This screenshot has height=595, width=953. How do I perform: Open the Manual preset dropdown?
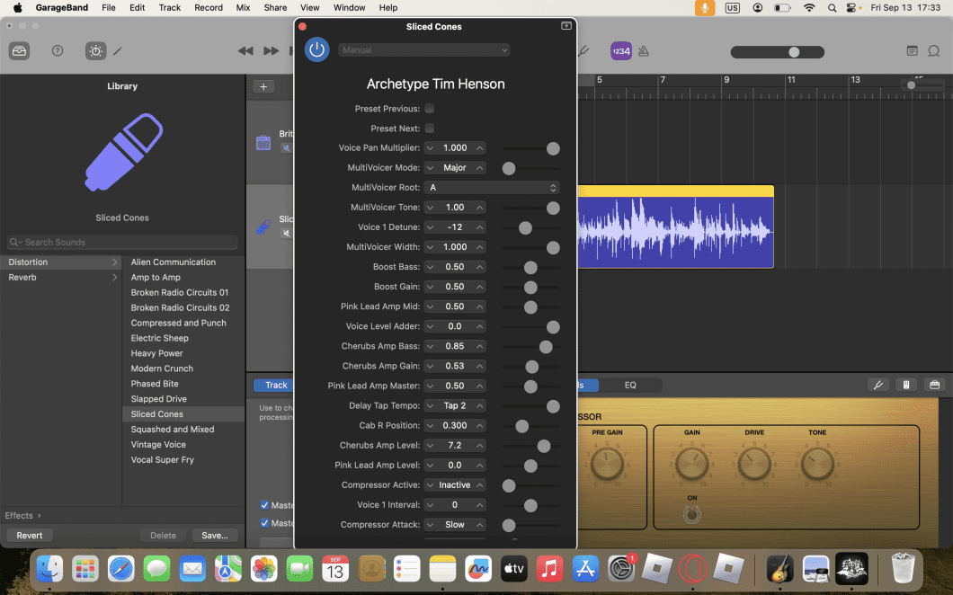[x=423, y=49]
